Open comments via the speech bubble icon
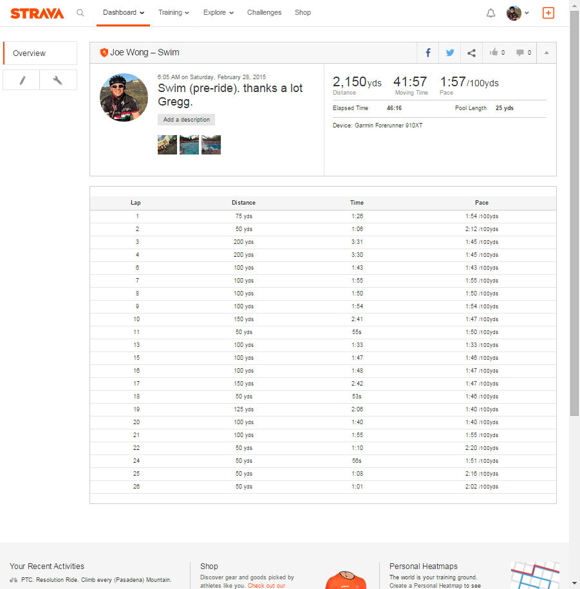Screen dimensions: 580x589 coord(523,53)
